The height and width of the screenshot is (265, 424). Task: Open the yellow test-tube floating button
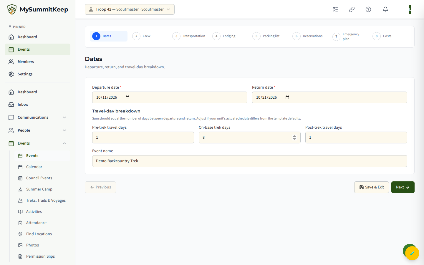click(x=412, y=253)
